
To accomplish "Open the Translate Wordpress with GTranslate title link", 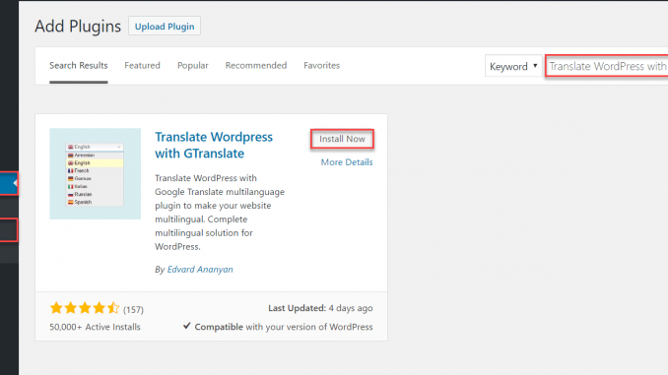I will click(214, 145).
